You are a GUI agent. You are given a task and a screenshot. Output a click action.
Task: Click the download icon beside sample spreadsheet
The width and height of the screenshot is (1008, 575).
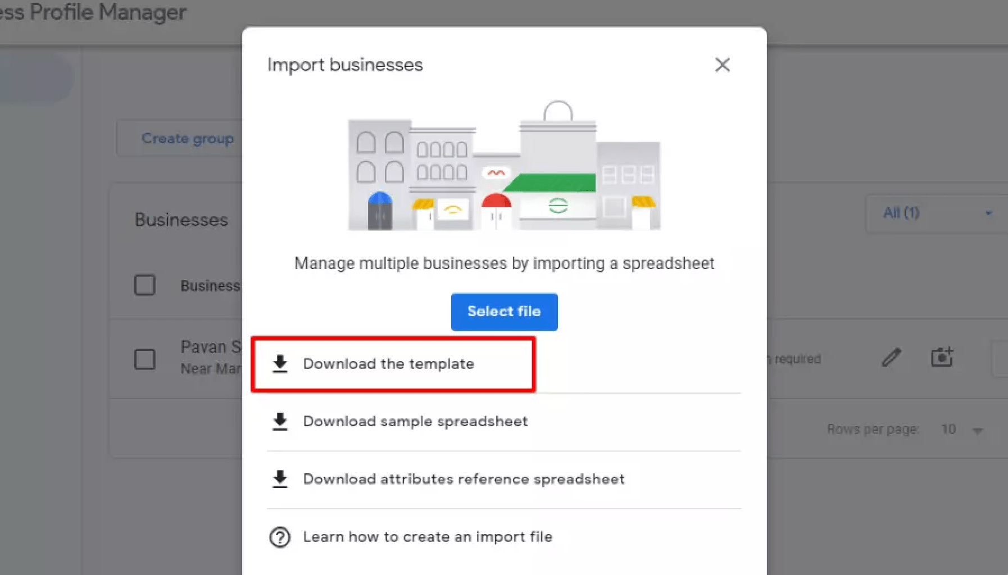pyautogui.click(x=280, y=422)
